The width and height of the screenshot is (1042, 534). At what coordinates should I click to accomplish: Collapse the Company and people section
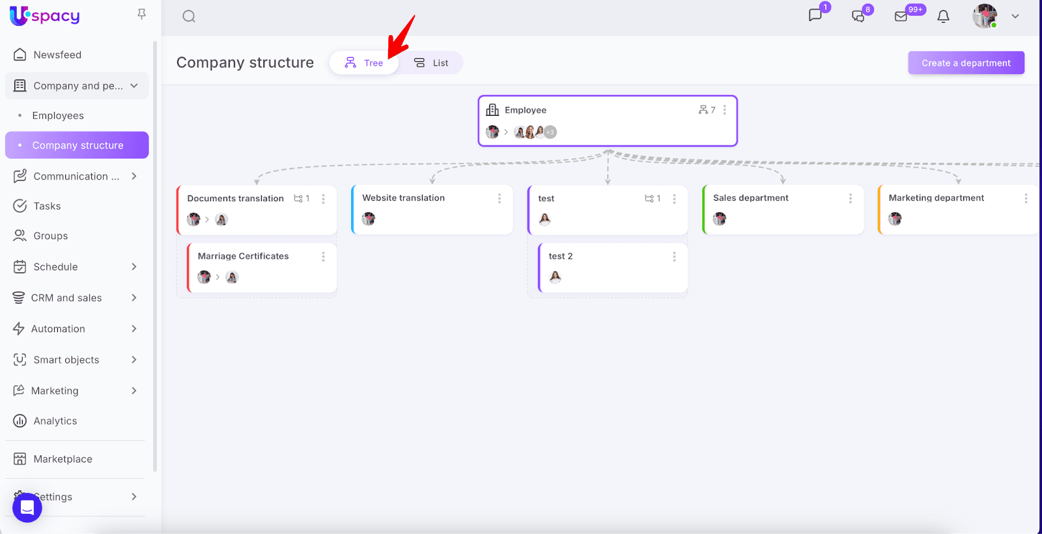pyautogui.click(x=134, y=86)
